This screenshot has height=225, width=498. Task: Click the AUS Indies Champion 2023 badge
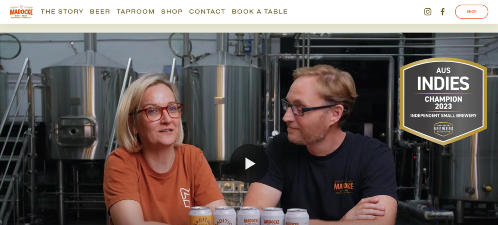tap(443, 101)
